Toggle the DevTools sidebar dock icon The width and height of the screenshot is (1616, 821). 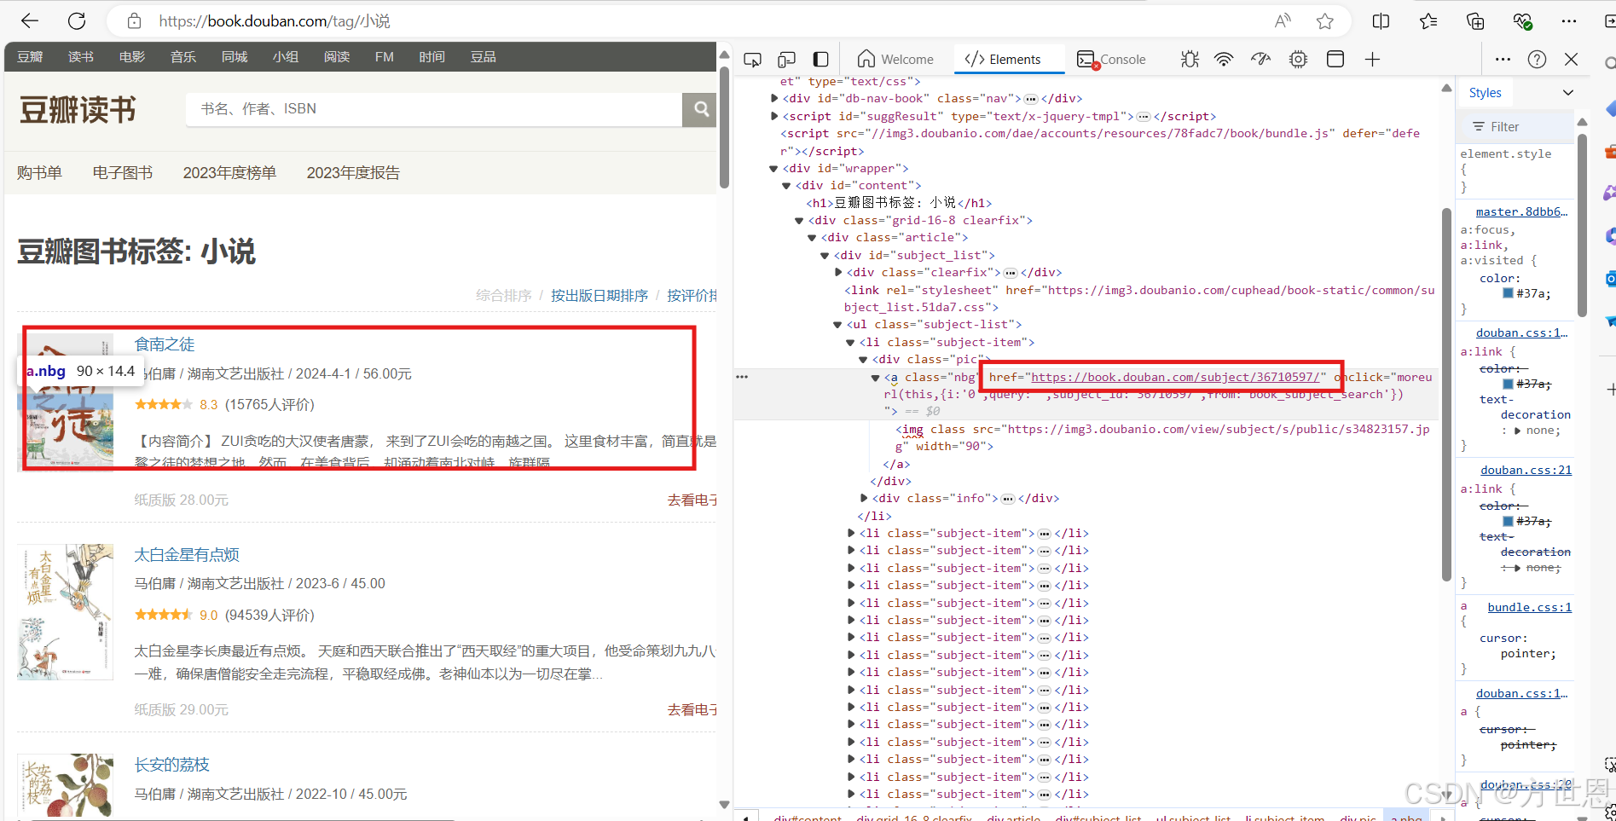820,60
